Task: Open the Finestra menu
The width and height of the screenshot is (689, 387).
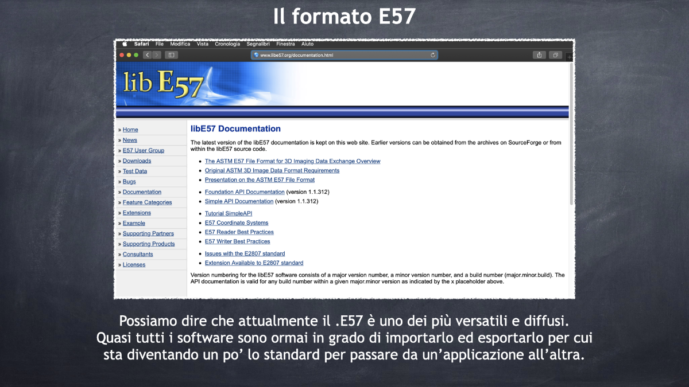Action: [285, 44]
